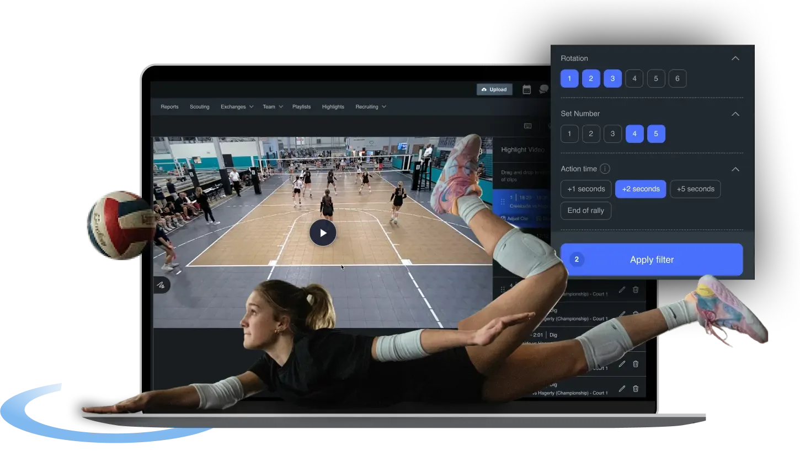800x451 pixels.
Task: Open the Exchanges dropdown menu
Action: [x=237, y=106]
